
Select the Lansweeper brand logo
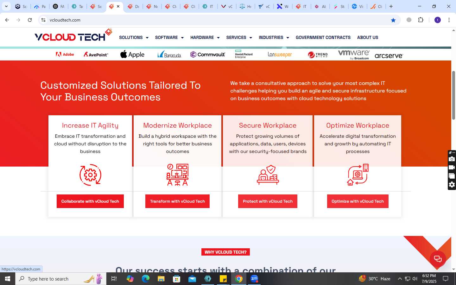click(280, 54)
